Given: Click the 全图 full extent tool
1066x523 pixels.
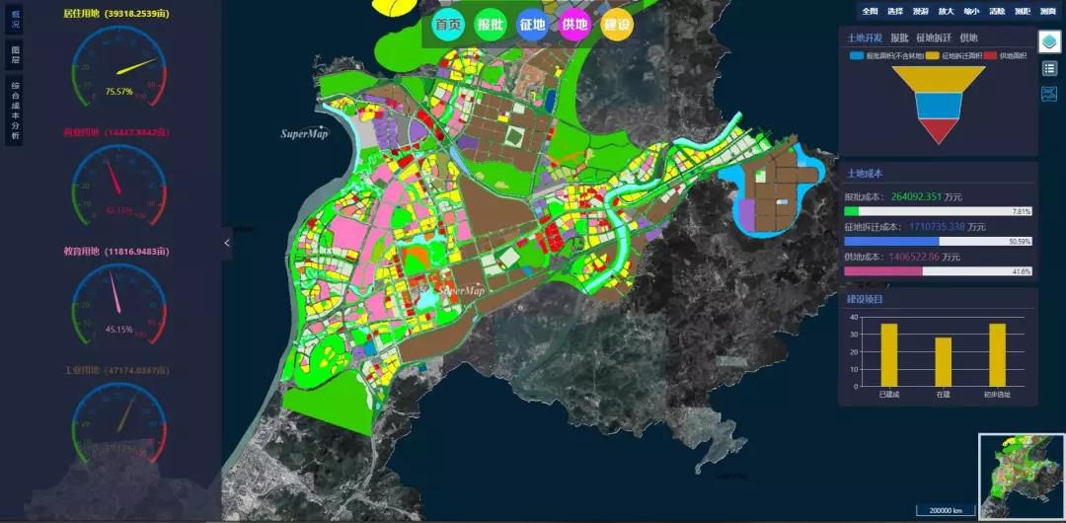Looking at the screenshot, I should pos(869,11).
